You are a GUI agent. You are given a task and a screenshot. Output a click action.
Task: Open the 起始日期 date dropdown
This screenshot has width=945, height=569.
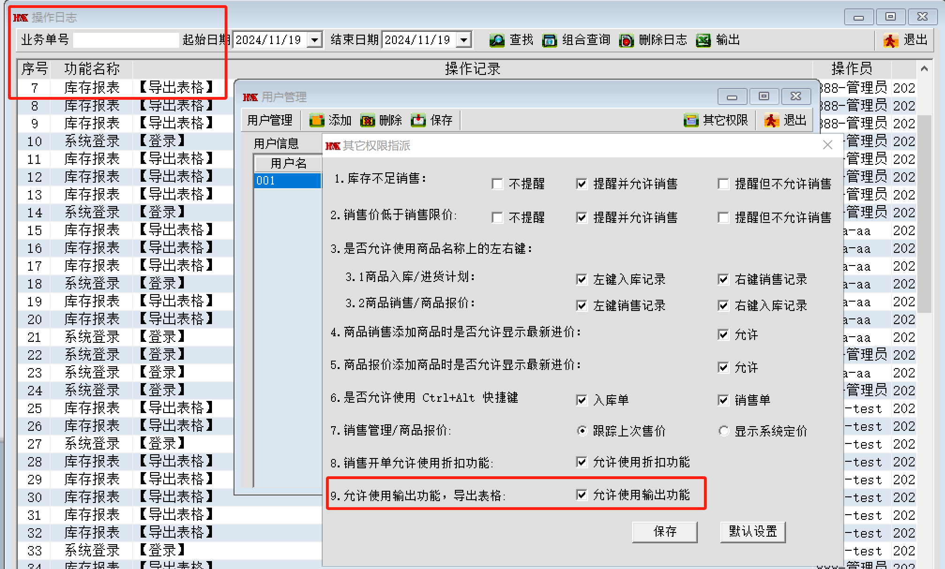point(315,40)
